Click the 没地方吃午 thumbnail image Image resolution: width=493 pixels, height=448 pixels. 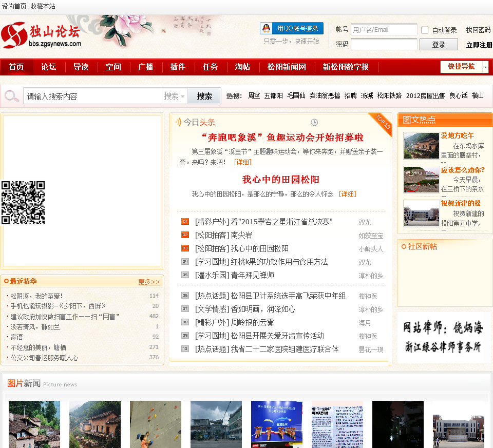(x=421, y=145)
